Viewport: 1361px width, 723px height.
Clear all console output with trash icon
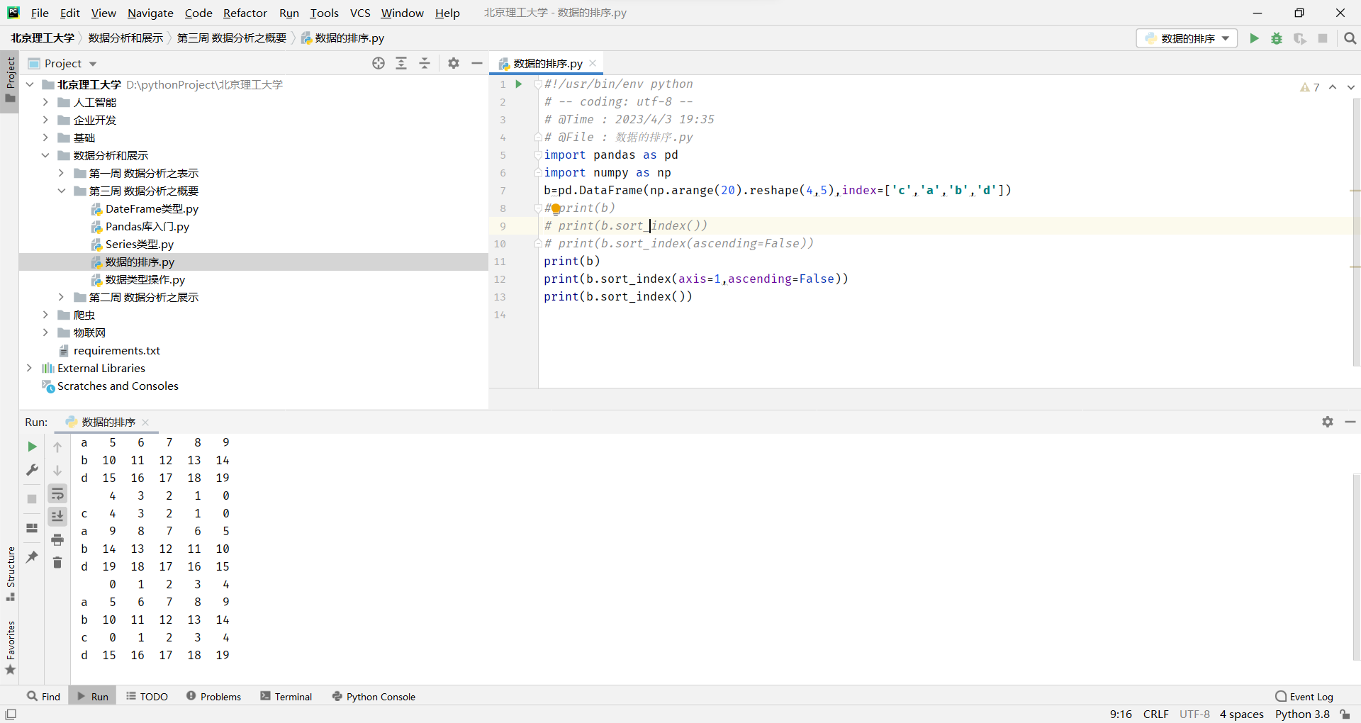[x=57, y=563]
